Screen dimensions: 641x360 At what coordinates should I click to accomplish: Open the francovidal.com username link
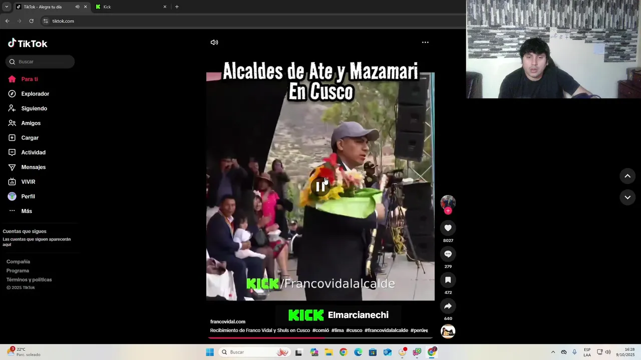pyautogui.click(x=228, y=321)
